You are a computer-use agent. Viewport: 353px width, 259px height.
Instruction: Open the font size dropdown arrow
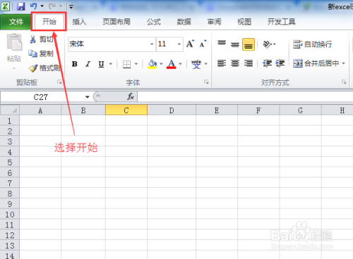179,44
